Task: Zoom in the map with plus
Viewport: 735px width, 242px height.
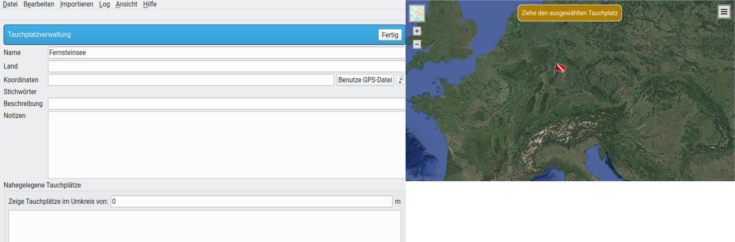Action: point(417,31)
